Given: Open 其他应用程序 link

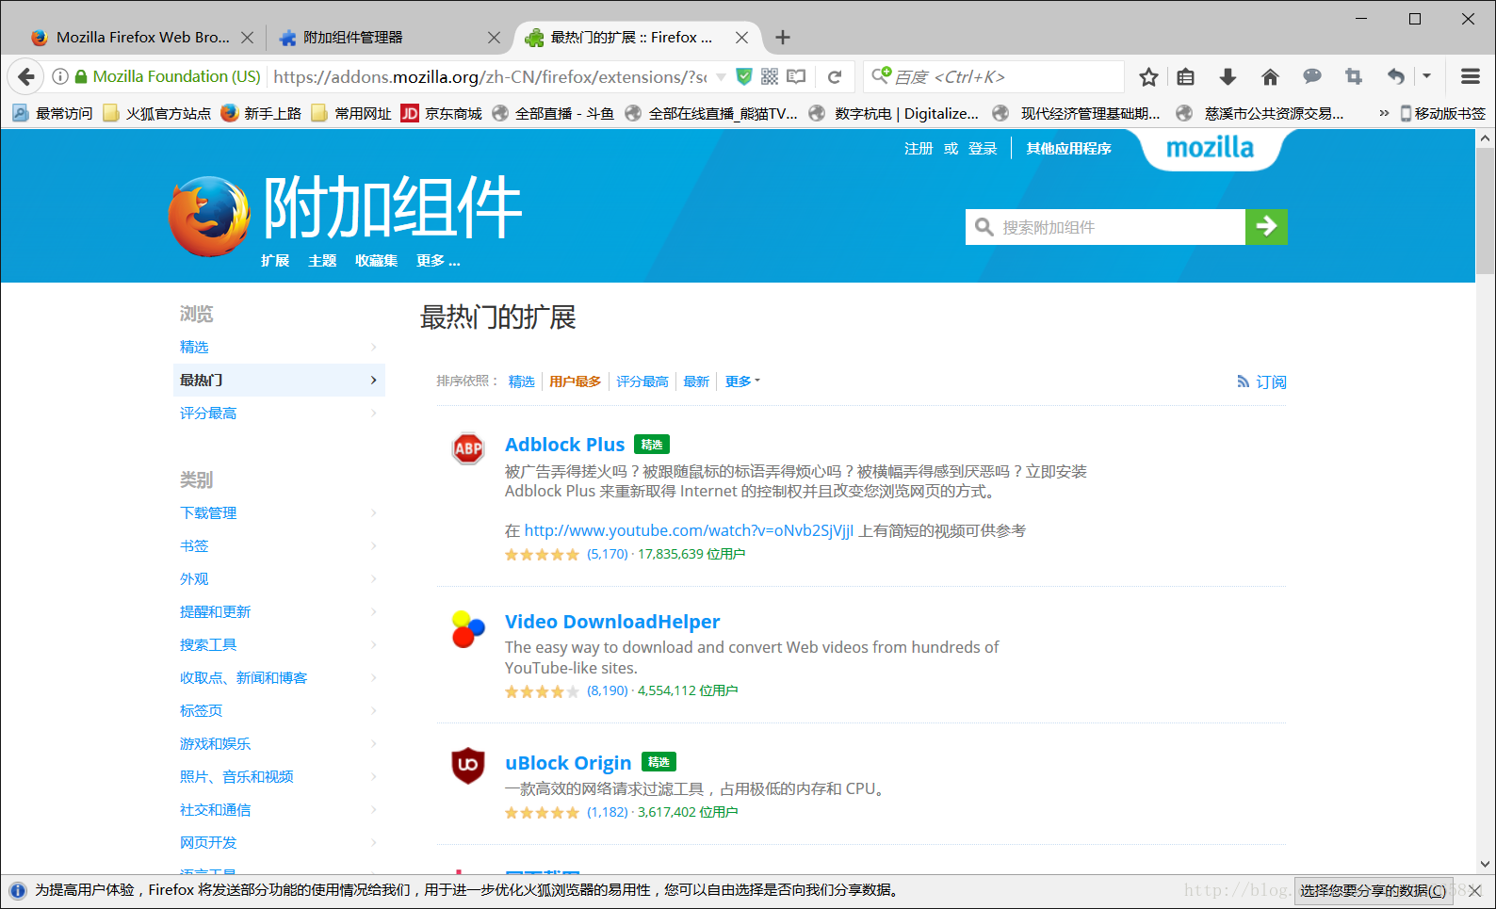Looking at the screenshot, I should tap(1068, 148).
